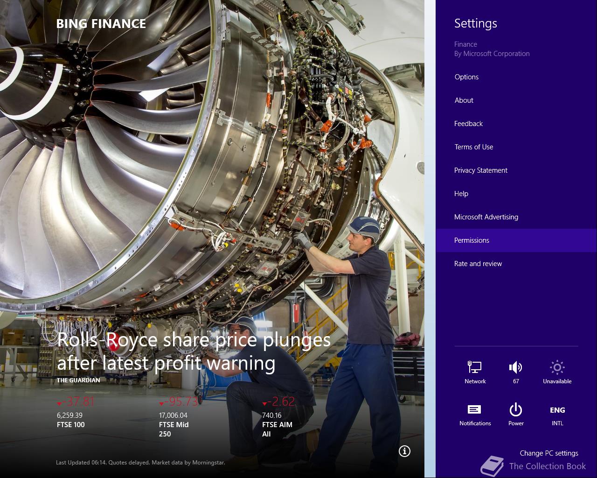Image resolution: width=597 pixels, height=478 pixels.
Task: Click THE GUARDIAN source label
Action: (x=78, y=380)
